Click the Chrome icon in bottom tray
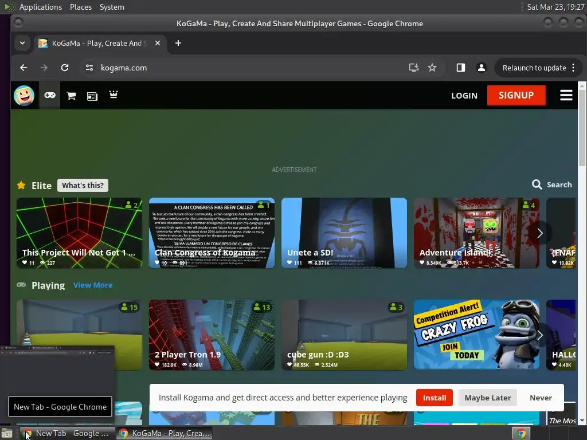 521,433
